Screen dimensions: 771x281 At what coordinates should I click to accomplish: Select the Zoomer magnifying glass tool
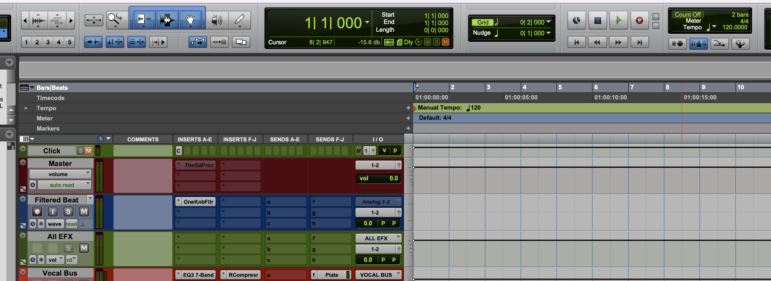[115, 18]
